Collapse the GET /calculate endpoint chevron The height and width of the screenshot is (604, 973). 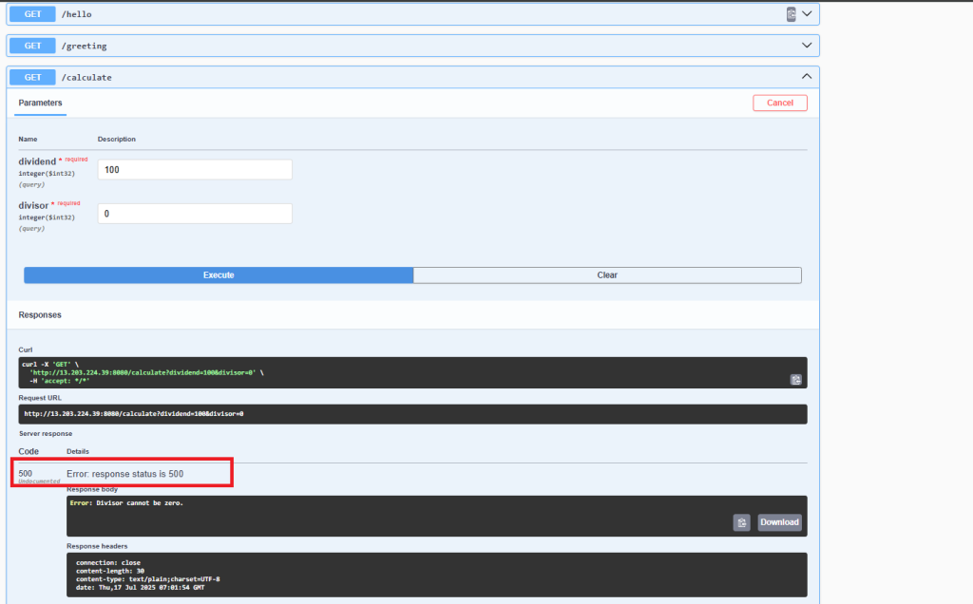click(807, 76)
